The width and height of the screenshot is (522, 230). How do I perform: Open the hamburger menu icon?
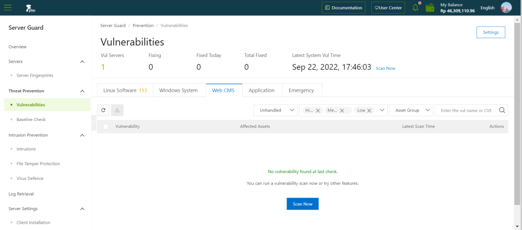click(x=8, y=8)
